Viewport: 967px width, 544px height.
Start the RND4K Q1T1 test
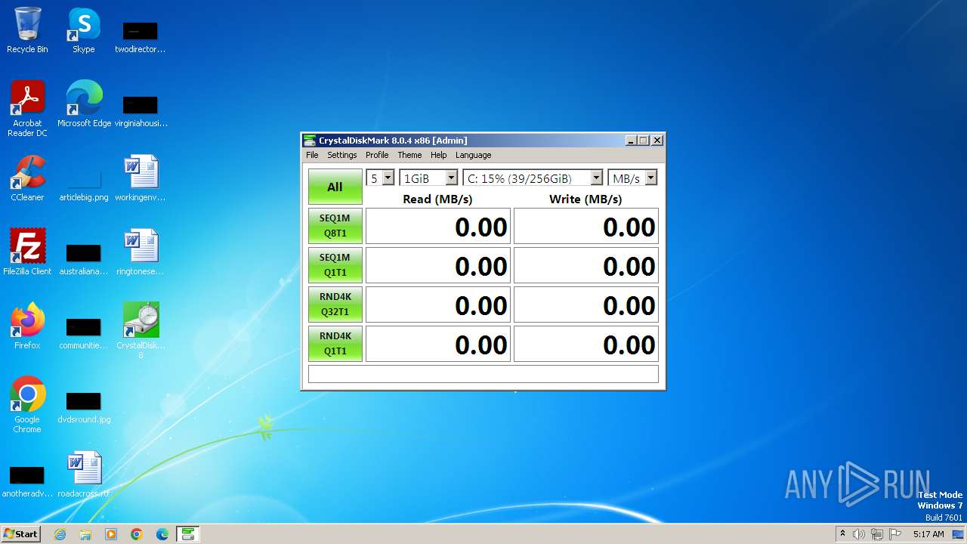pyautogui.click(x=335, y=344)
